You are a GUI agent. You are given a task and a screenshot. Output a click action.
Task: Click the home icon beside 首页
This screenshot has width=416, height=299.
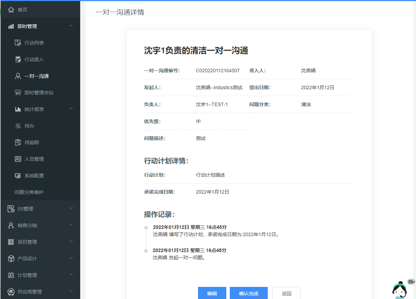[11, 10]
